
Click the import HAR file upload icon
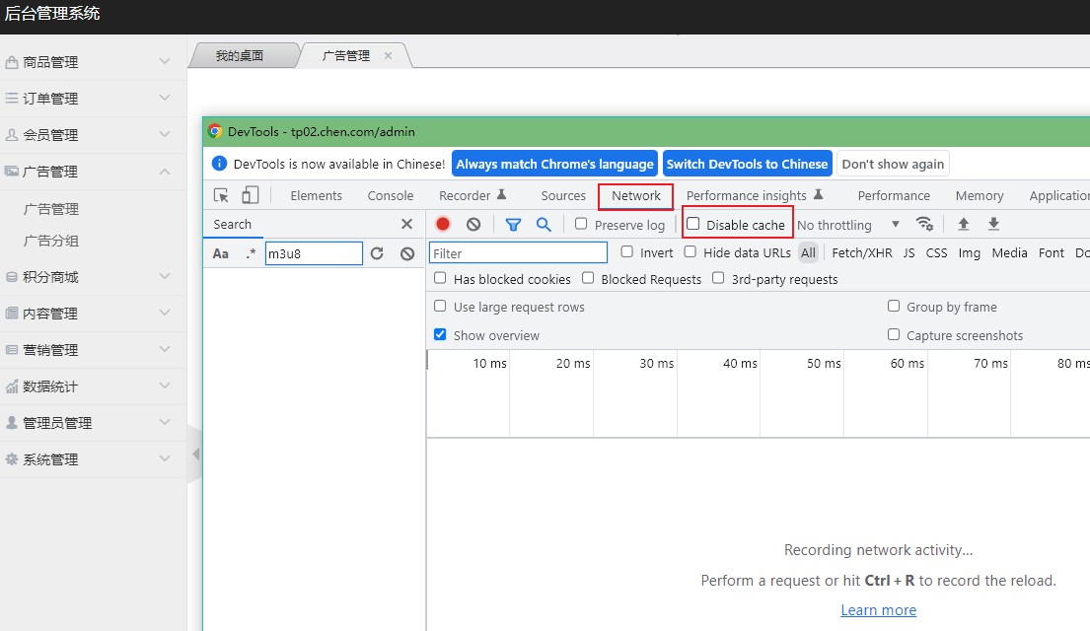[x=964, y=225]
